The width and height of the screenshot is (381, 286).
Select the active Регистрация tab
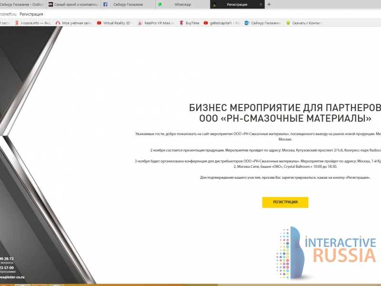[x=237, y=4]
